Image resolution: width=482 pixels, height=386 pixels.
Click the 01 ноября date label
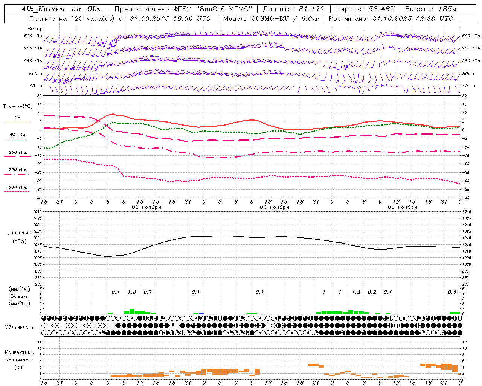coord(146,207)
